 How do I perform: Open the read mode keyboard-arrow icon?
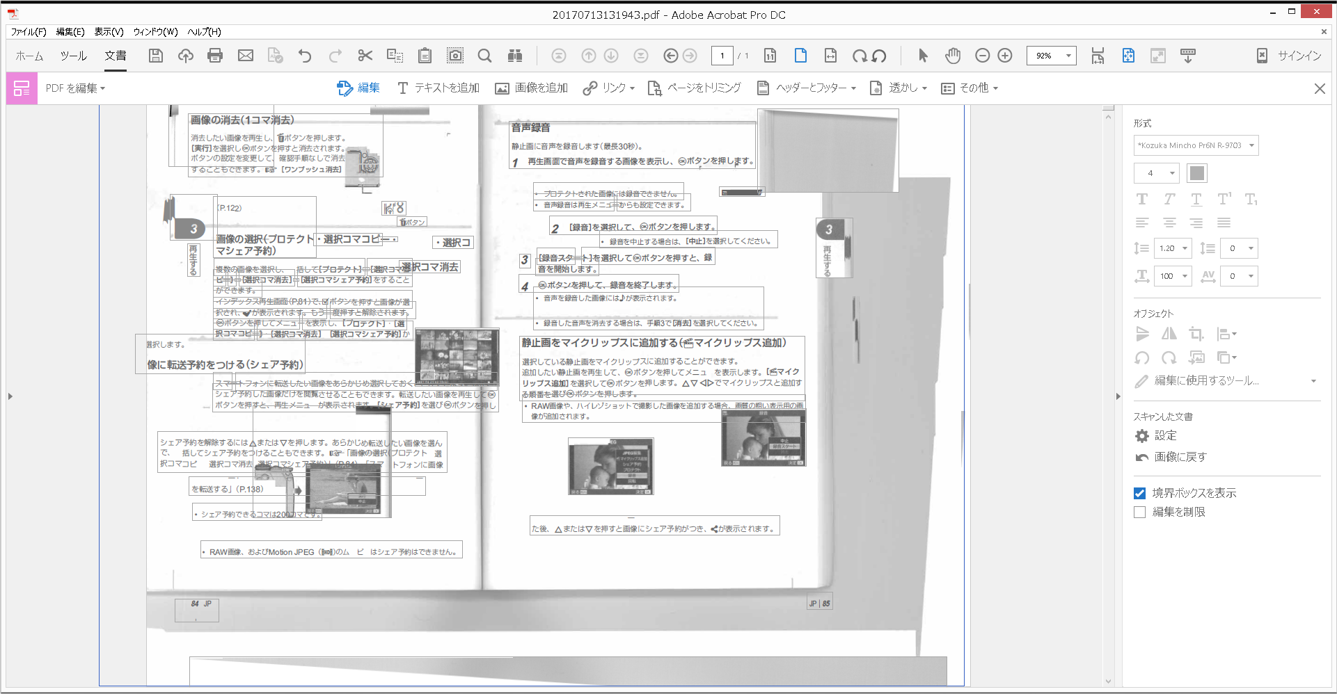(1188, 56)
